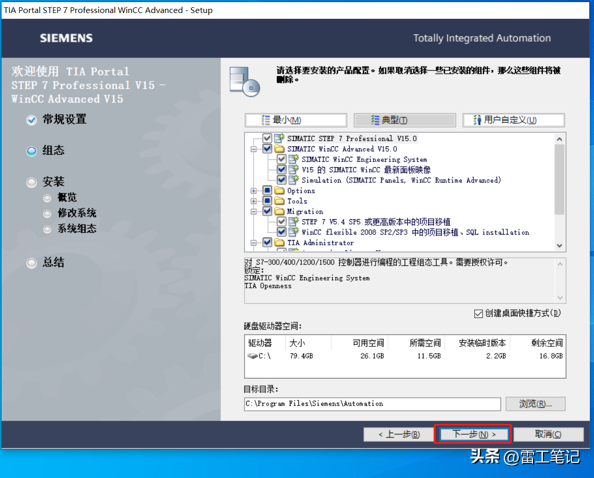
Task: Click the TIA Administrator folder icon
Action: [x=280, y=243]
